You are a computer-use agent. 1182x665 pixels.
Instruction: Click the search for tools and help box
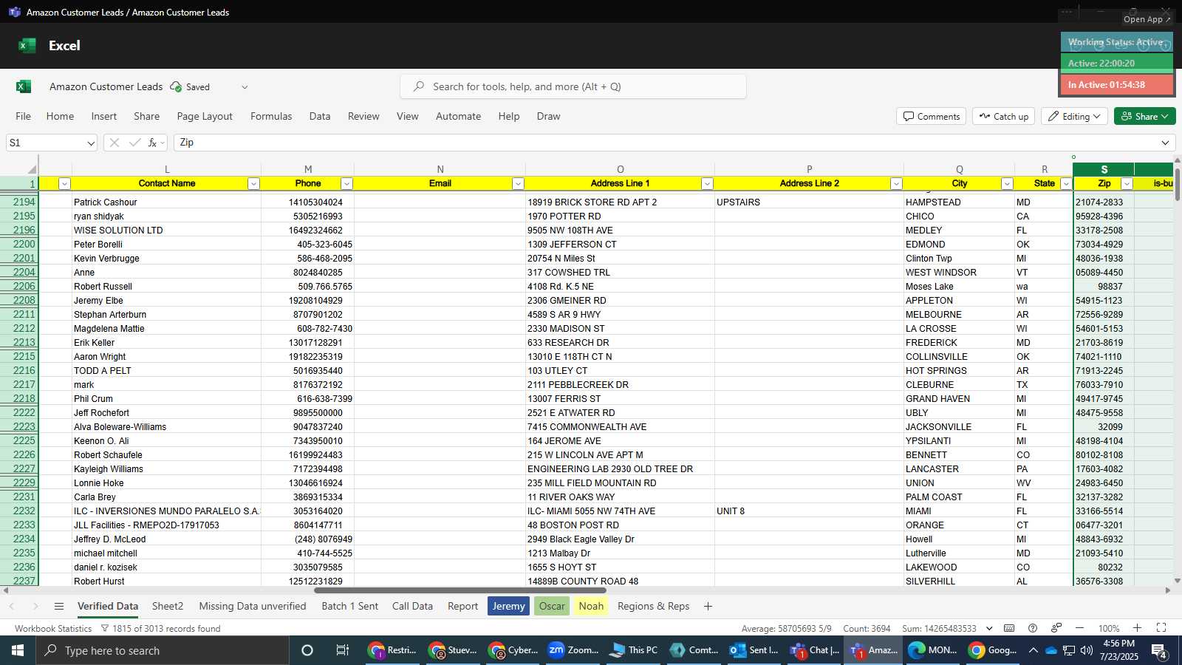(x=573, y=86)
